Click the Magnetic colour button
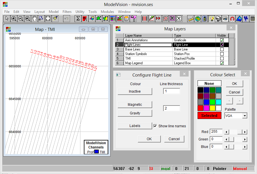257x174 pixels. point(135,105)
